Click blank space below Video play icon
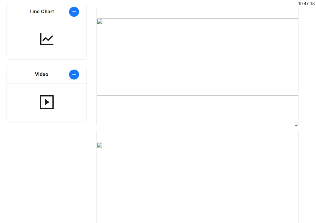The height and width of the screenshot is (223, 316). 46,116
